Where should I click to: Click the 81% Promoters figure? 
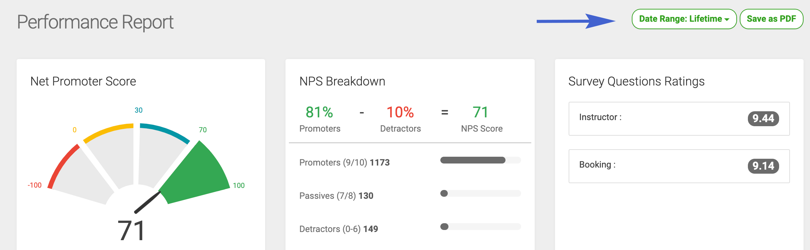(319, 112)
